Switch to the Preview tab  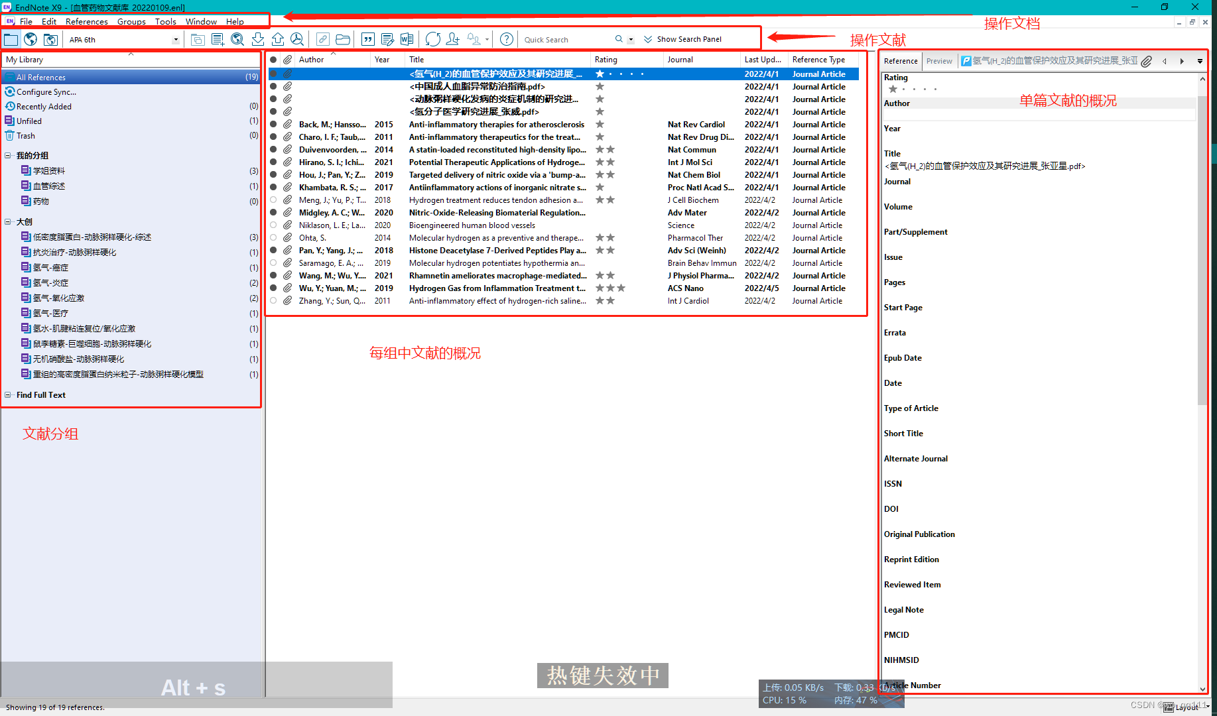pos(939,61)
